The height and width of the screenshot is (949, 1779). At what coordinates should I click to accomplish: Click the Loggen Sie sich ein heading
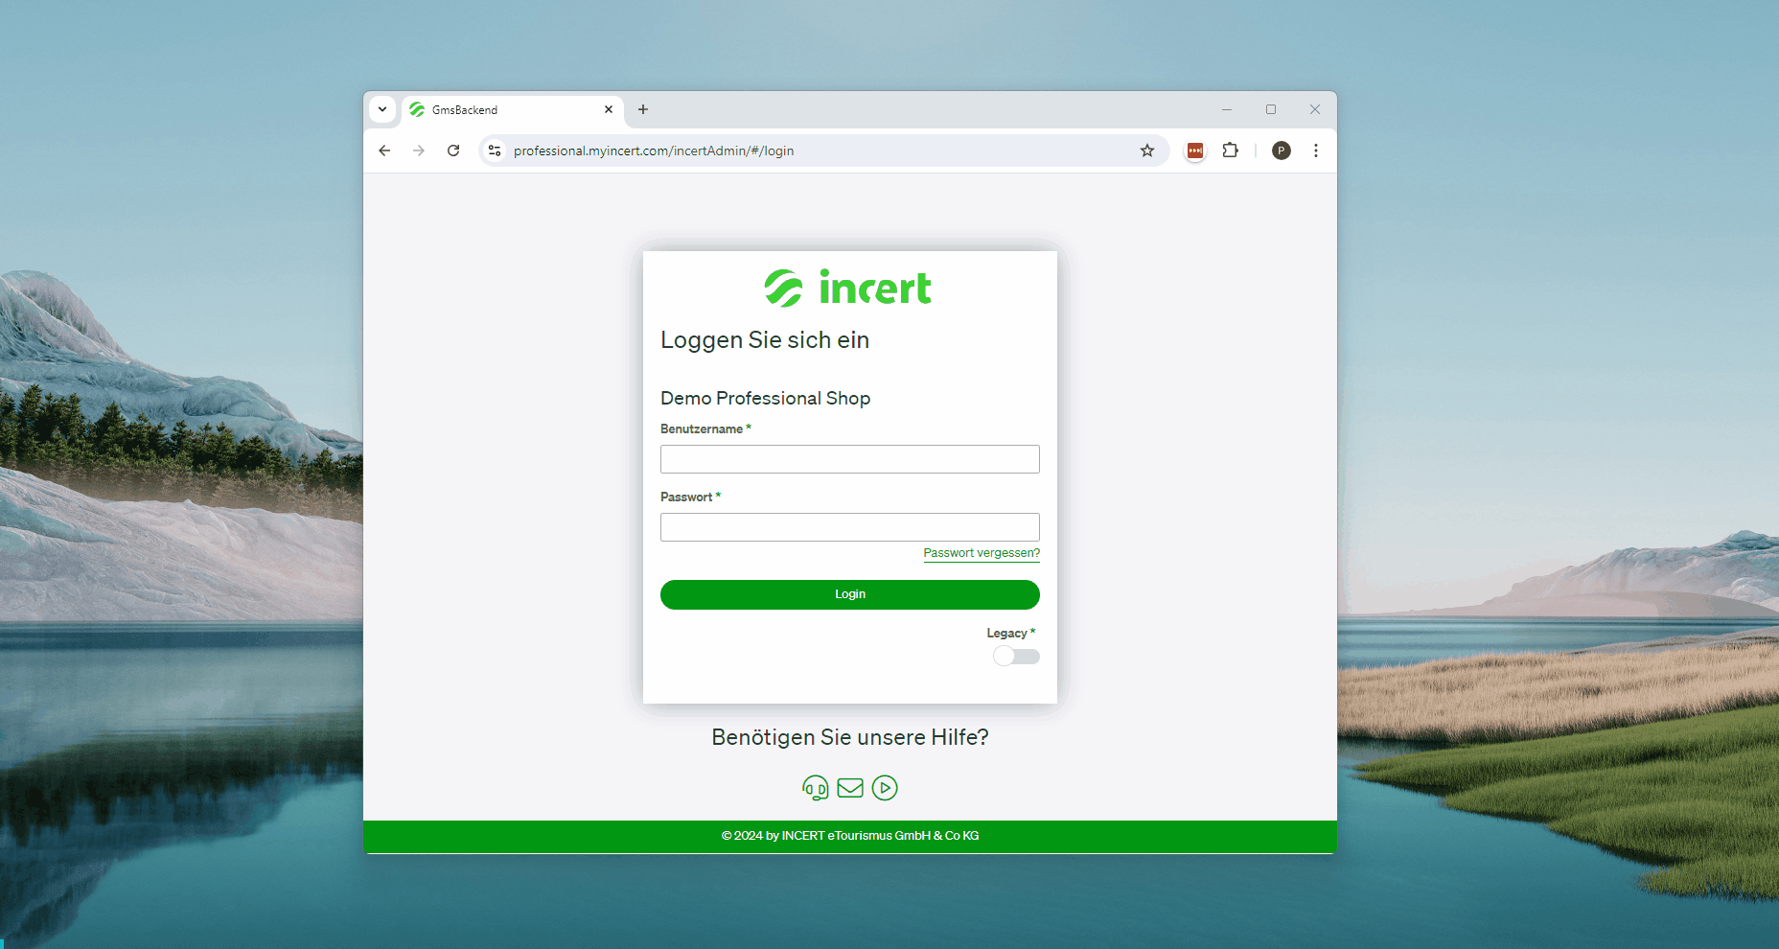[765, 340]
